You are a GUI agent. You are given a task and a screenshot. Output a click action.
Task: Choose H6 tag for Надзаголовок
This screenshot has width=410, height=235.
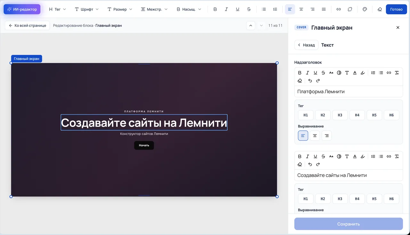pyautogui.click(x=391, y=115)
